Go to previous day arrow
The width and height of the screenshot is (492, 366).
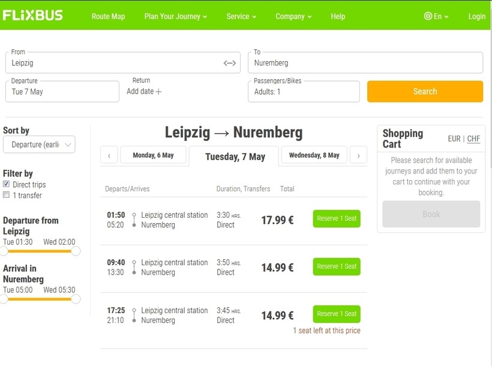(109, 155)
